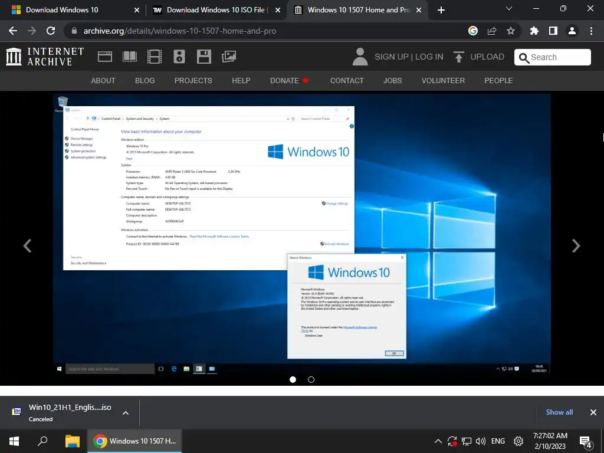Toggle the Chrome side panel icon
The height and width of the screenshot is (453, 604).
[553, 31]
